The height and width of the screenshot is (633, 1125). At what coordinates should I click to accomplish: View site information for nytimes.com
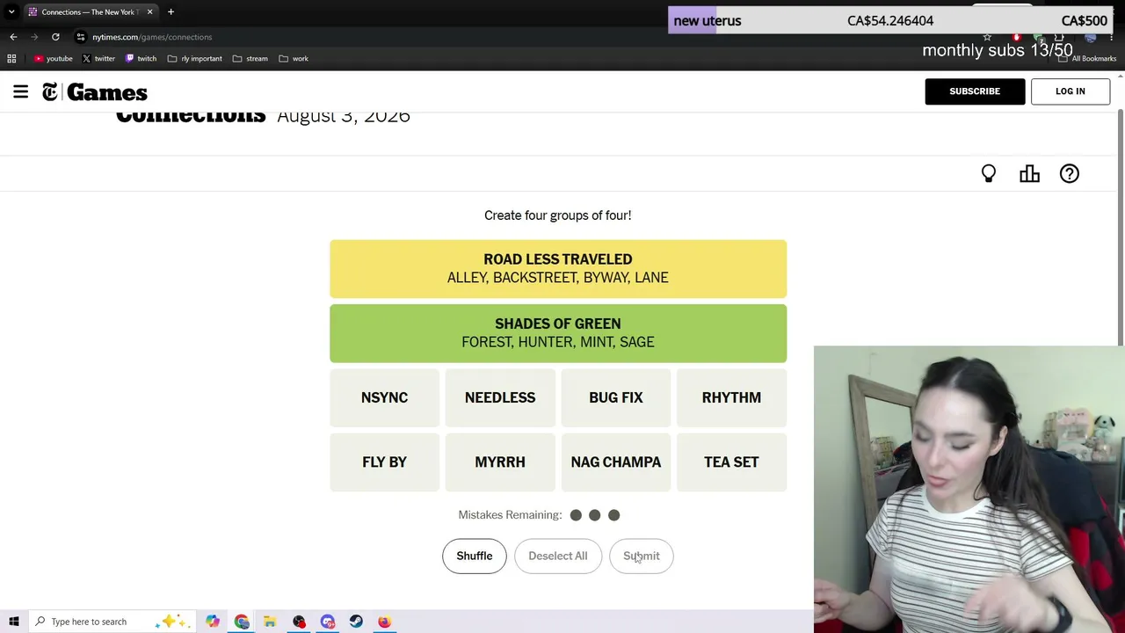pos(81,37)
